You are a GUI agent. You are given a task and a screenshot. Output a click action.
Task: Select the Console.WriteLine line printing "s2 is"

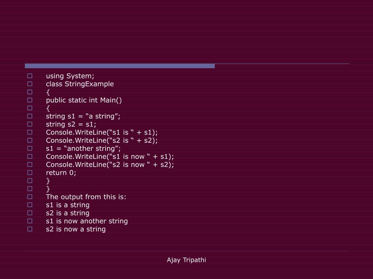coord(102,141)
